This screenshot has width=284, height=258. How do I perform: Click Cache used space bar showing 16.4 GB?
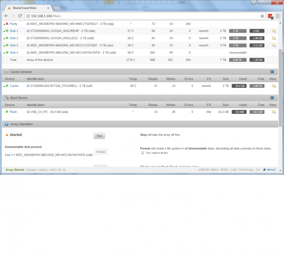pos(239,86)
